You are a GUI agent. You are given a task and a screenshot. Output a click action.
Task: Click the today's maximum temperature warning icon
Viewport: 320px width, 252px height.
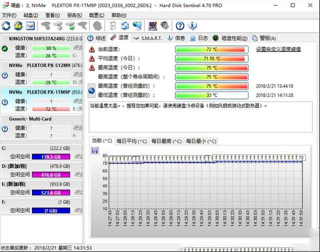pos(92,67)
